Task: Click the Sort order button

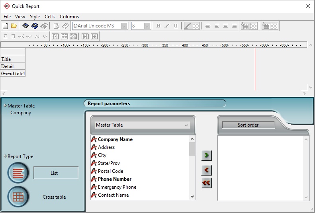Action: click(248, 125)
